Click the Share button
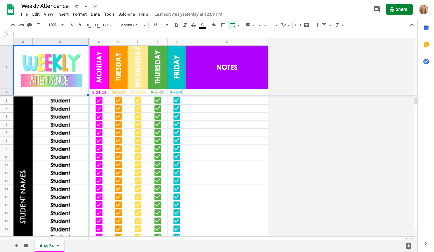 pos(399,9)
